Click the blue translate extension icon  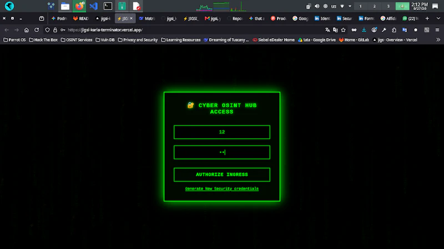405,30
